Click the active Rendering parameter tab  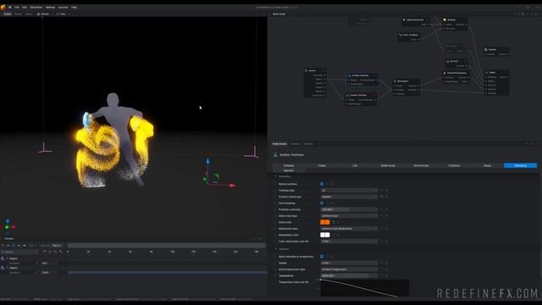520,166
